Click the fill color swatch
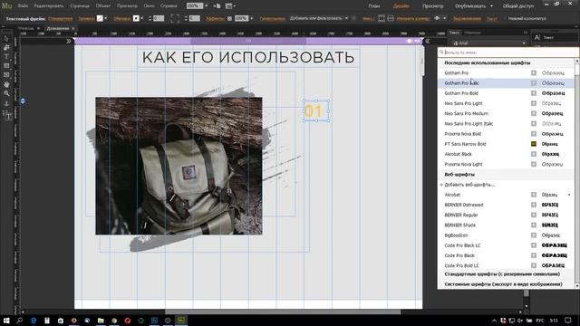Screen dimensions: 580x326 (x=100, y=18)
